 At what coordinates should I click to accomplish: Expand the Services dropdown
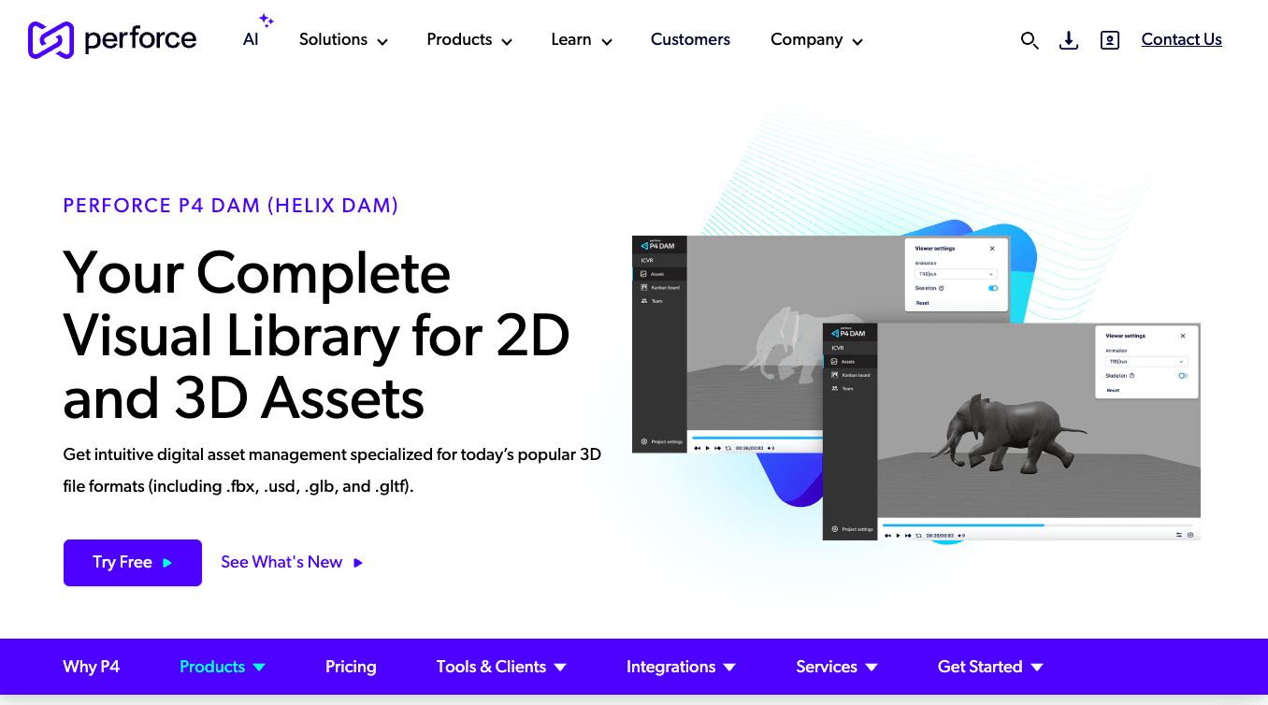[x=837, y=667]
